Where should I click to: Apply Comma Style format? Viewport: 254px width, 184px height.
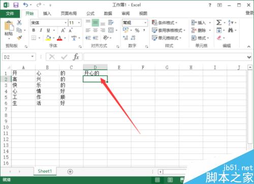click(144, 30)
